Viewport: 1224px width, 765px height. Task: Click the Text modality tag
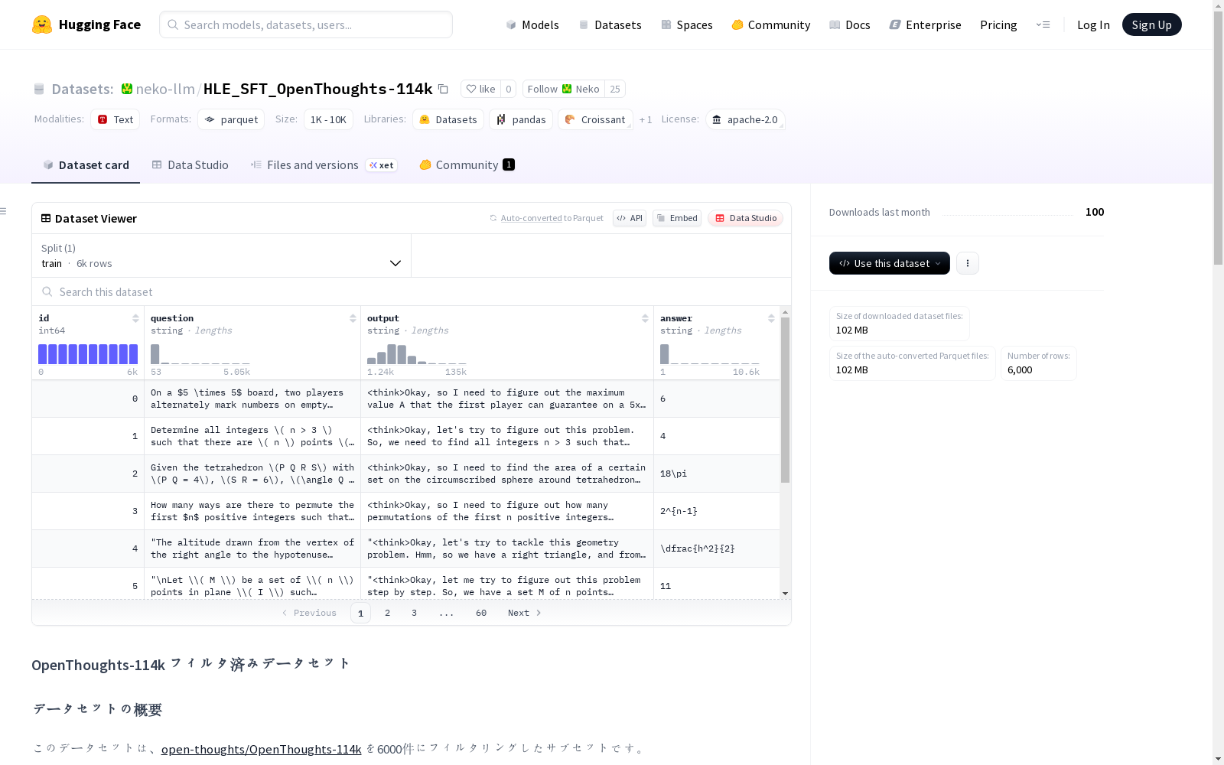tap(116, 119)
